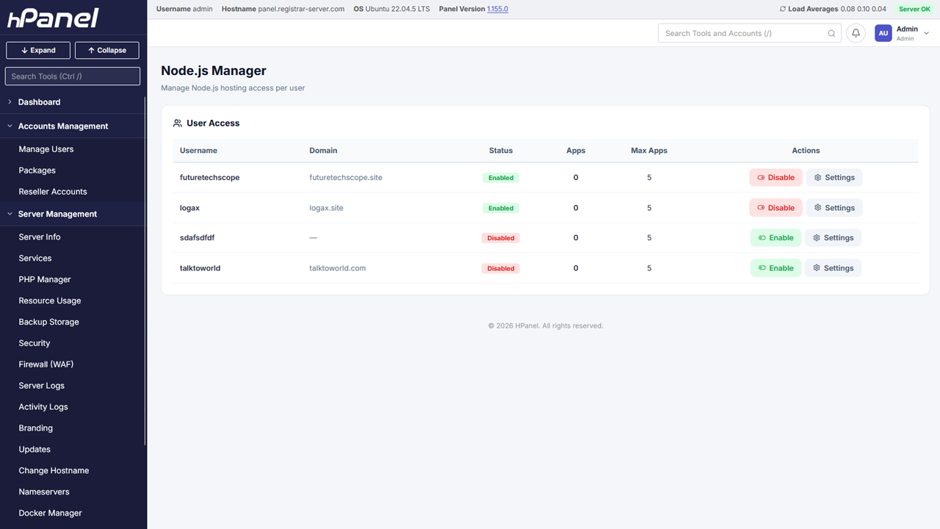
Task: Open Services page
Action: click(x=35, y=259)
